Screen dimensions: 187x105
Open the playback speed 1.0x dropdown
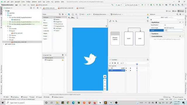click(x=122, y=63)
